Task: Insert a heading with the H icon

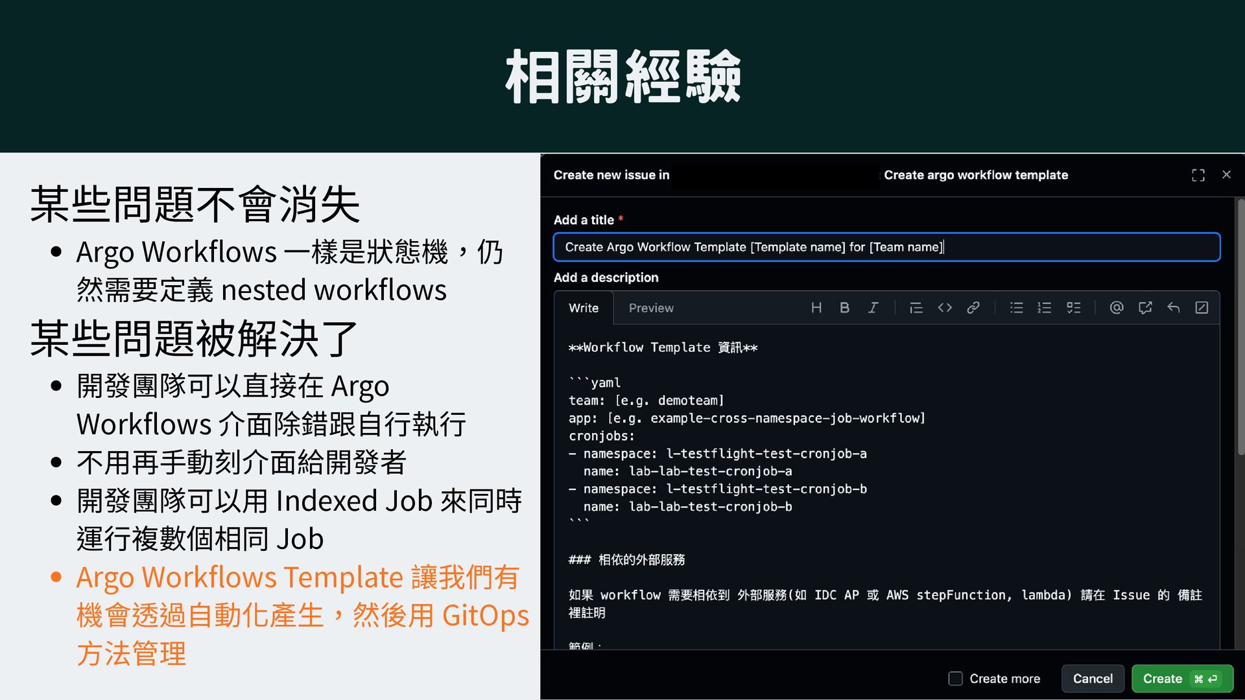Action: click(816, 308)
